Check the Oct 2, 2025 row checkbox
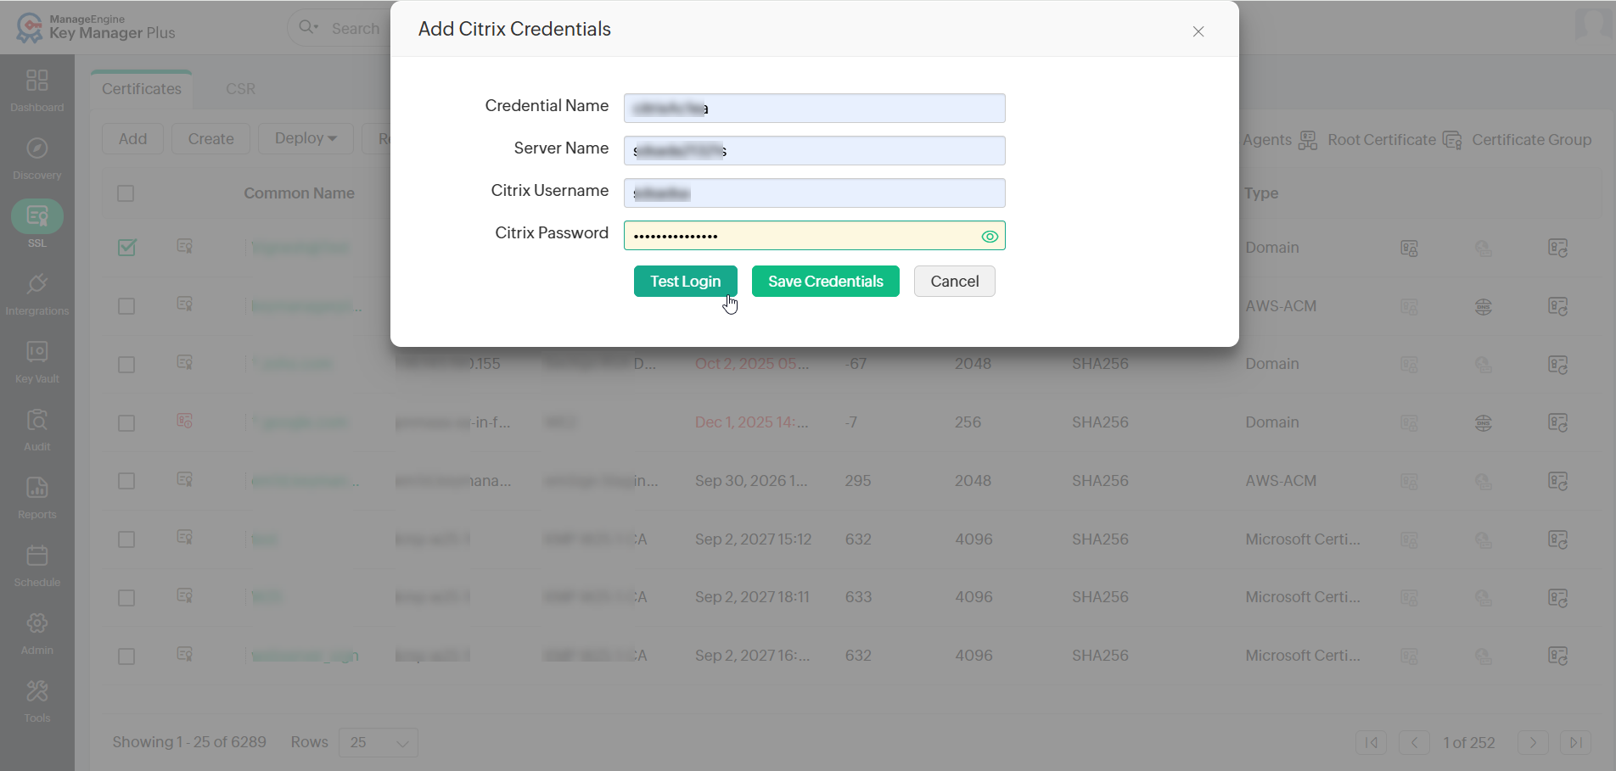Image resolution: width=1616 pixels, height=771 pixels. (x=126, y=365)
